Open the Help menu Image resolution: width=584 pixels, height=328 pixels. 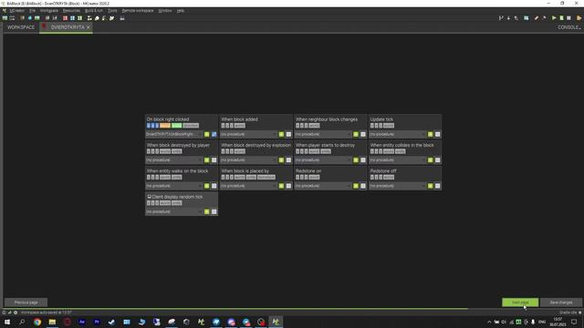(x=181, y=11)
